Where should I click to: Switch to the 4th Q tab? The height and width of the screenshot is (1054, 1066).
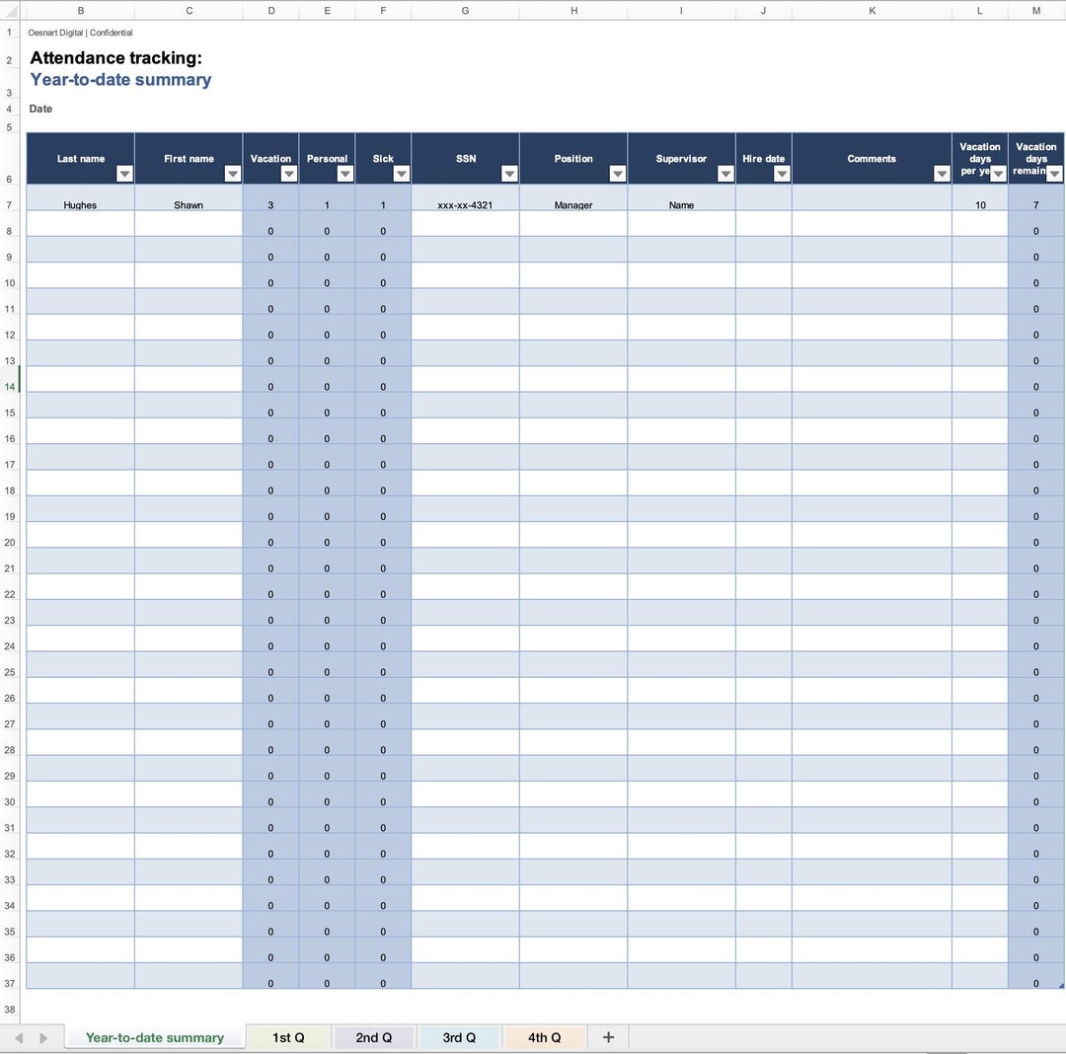click(544, 1037)
